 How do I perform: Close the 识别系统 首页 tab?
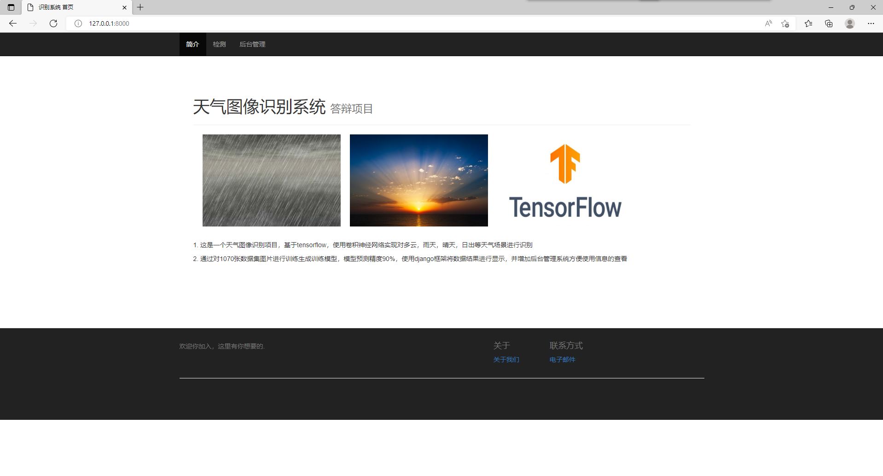tap(124, 7)
